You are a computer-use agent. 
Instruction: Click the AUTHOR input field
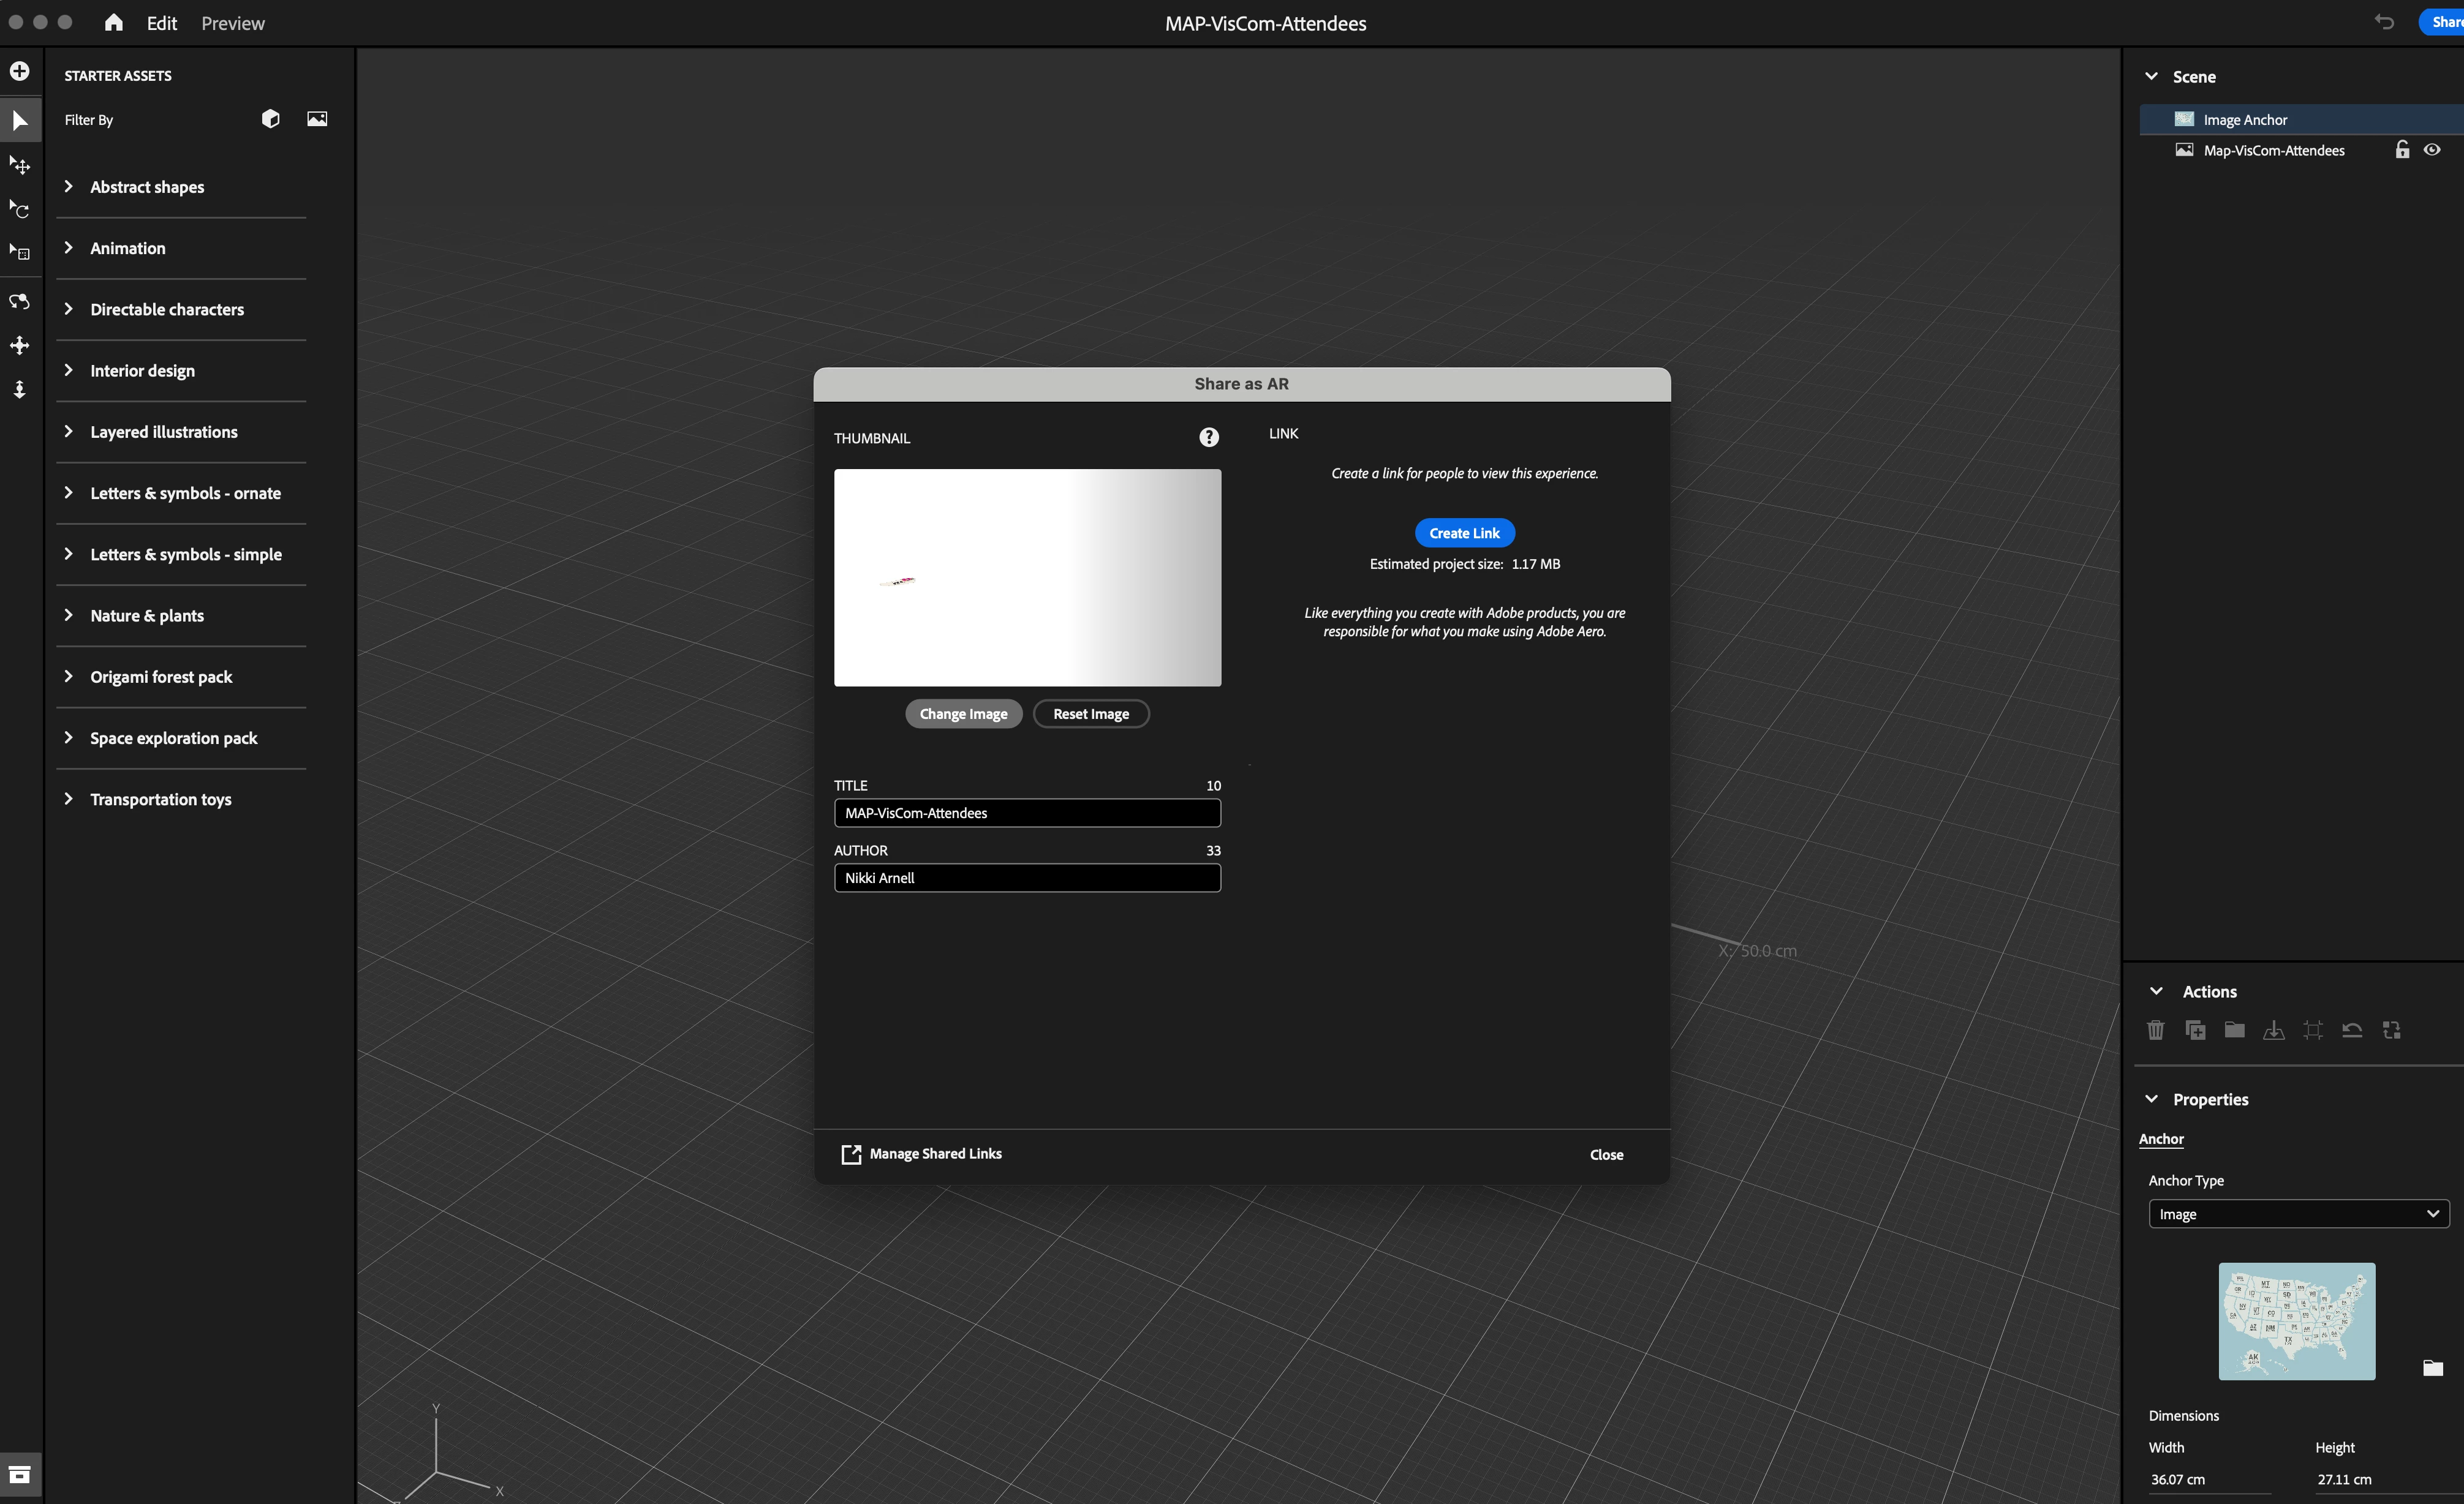pyautogui.click(x=1027, y=878)
